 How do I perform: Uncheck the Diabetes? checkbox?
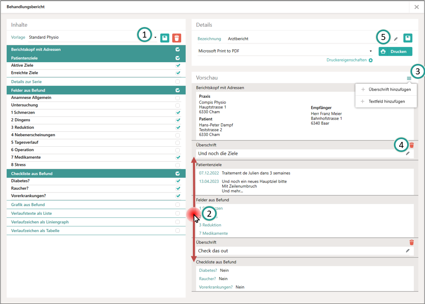[x=178, y=181]
